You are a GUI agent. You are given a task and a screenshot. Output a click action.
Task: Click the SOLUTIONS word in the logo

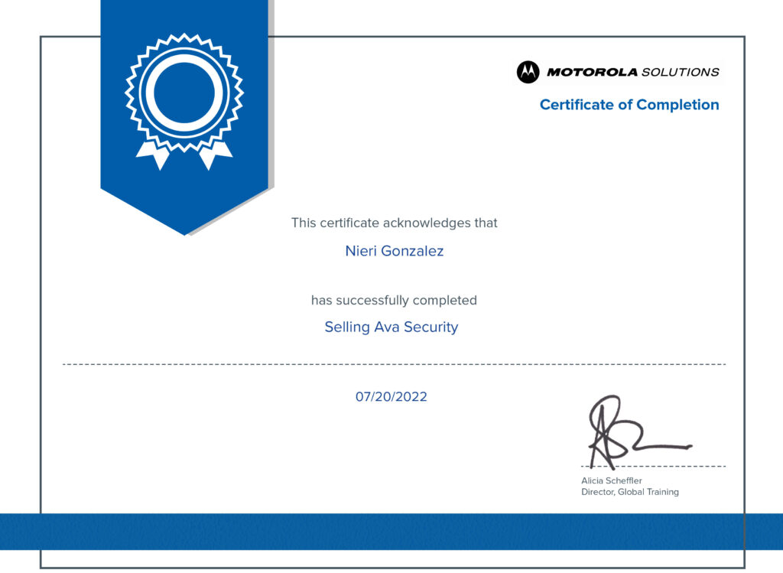680,72
